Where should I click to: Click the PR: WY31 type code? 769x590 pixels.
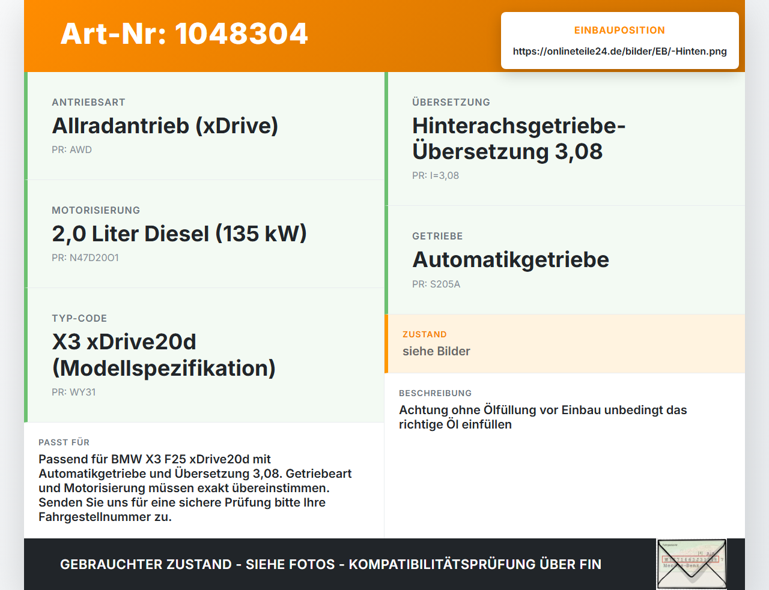(x=74, y=393)
